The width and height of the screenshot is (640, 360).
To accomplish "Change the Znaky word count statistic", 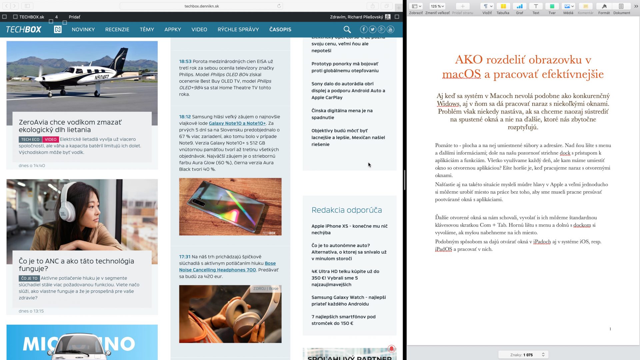I will click(x=523, y=355).
